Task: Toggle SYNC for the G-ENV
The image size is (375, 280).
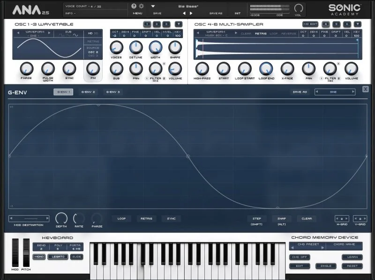Action: (x=171, y=218)
